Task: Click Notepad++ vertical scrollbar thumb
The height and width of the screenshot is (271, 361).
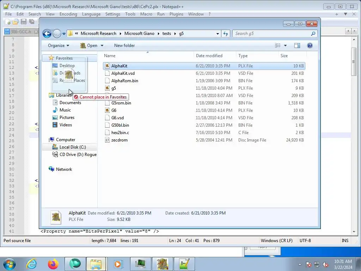Action: pyautogui.click(x=354, y=61)
